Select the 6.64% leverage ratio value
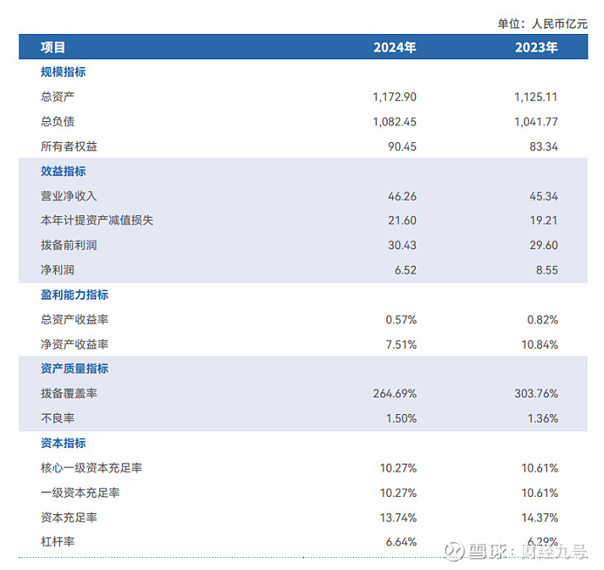The width and height of the screenshot is (604, 570). (402, 542)
